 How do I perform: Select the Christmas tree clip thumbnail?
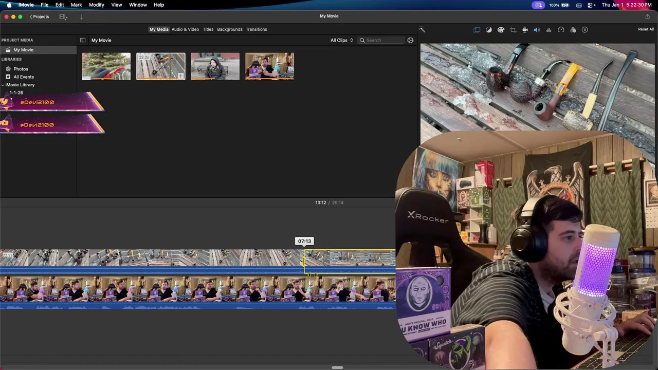click(106, 66)
